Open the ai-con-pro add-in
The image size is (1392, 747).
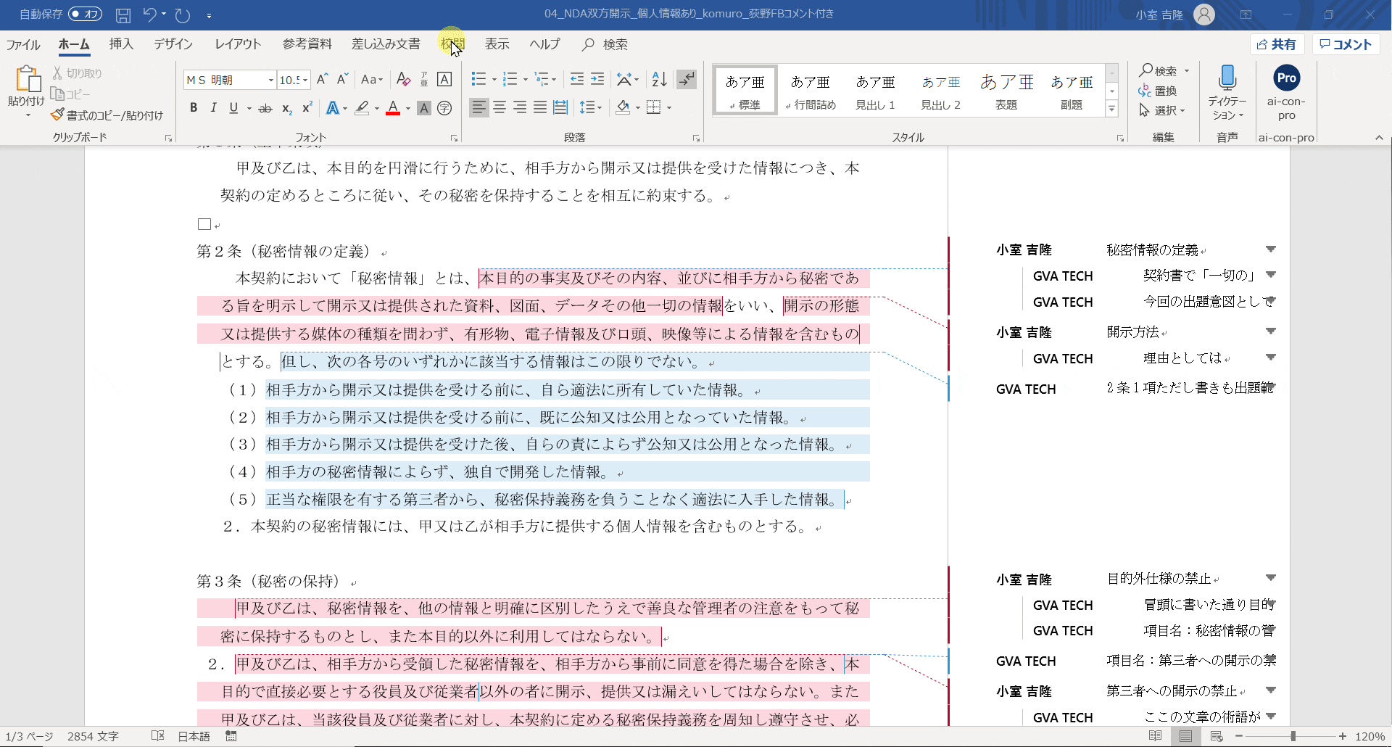point(1286,78)
